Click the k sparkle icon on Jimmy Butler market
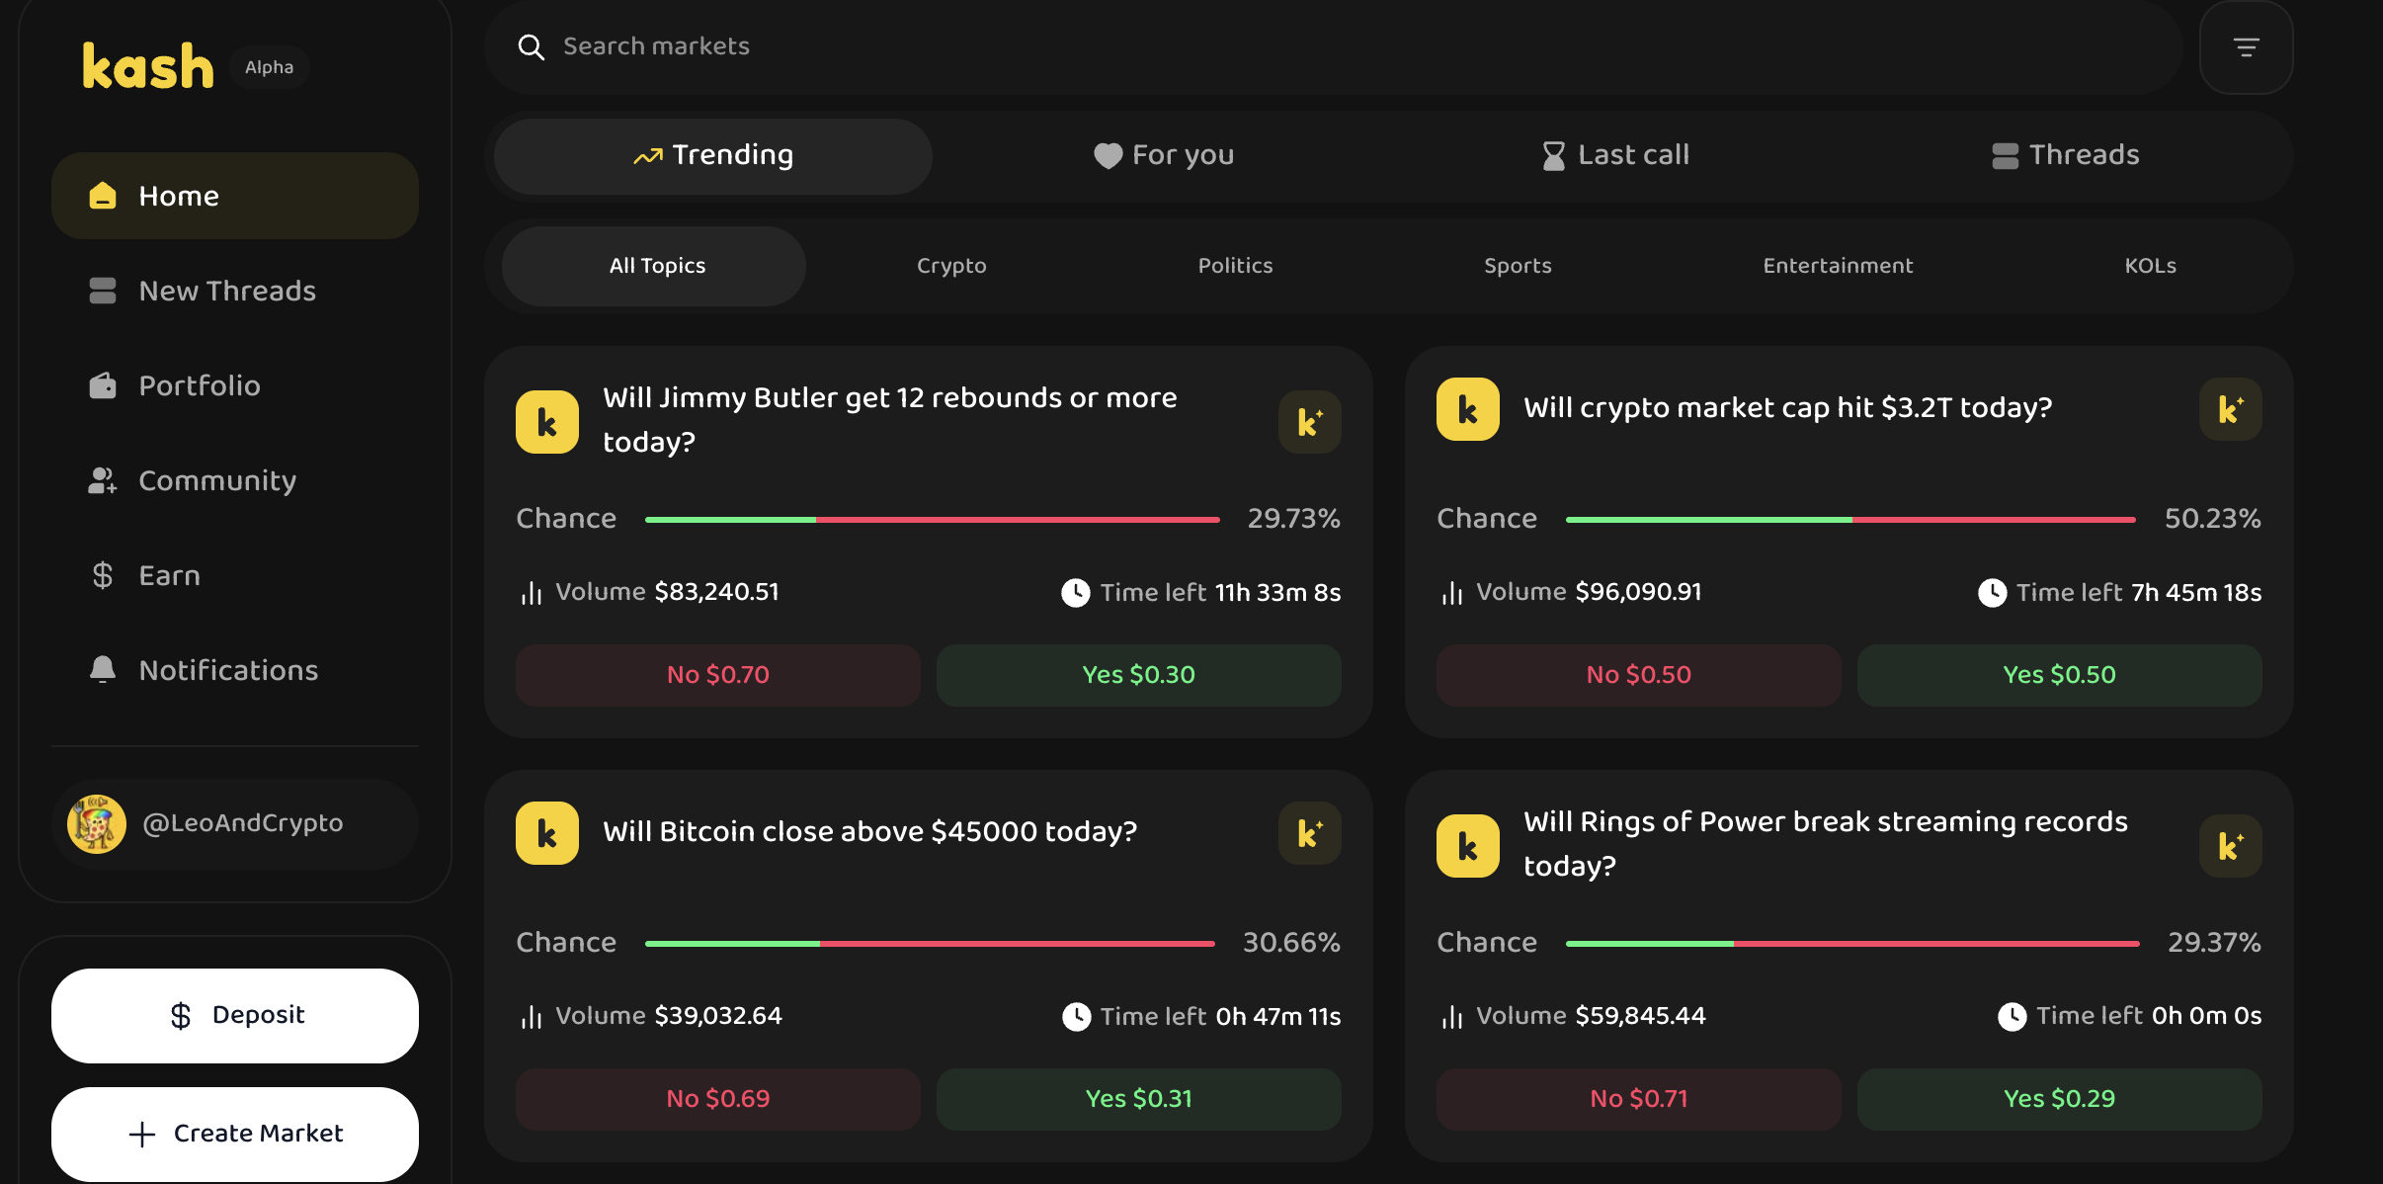Image resolution: width=2383 pixels, height=1184 pixels. [x=1309, y=422]
